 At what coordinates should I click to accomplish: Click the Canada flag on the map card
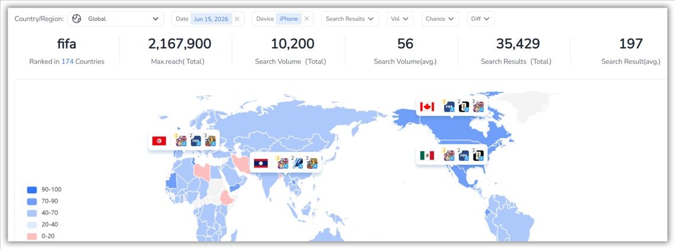coord(427,106)
